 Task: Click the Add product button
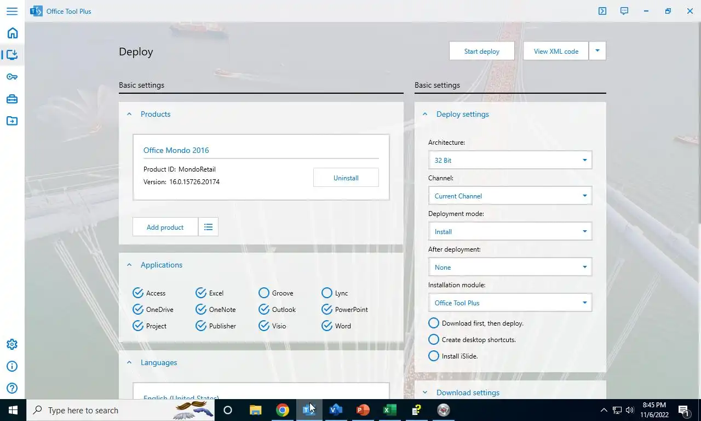tap(165, 227)
